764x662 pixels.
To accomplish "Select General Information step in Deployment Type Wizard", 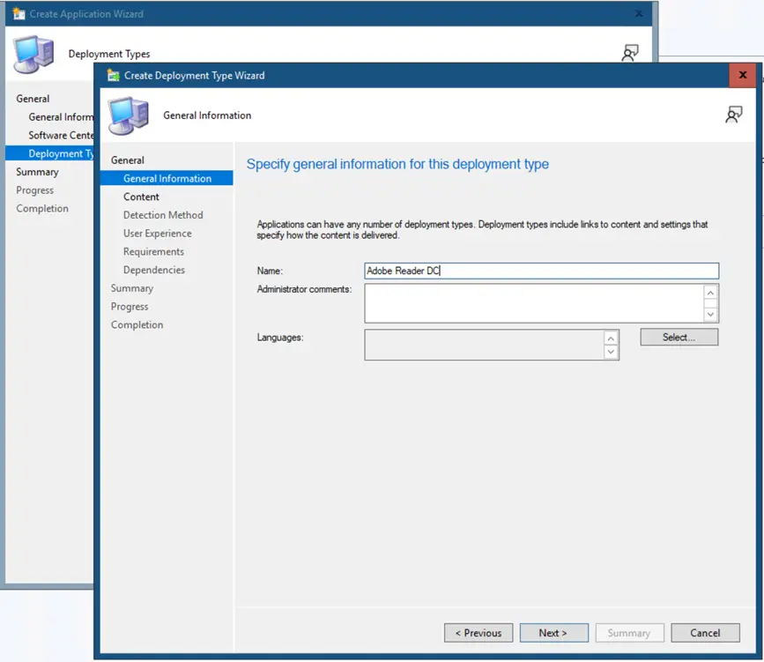I will tap(167, 178).
